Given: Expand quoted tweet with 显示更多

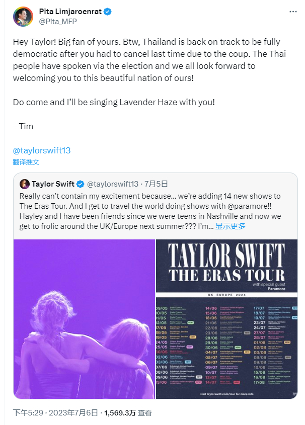Looking at the screenshot, I should pyautogui.click(x=231, y=226).
